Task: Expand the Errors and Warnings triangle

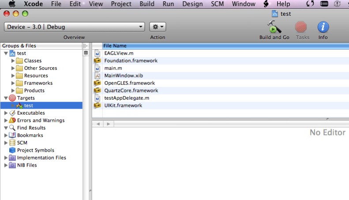Action: tap(6, 120)
